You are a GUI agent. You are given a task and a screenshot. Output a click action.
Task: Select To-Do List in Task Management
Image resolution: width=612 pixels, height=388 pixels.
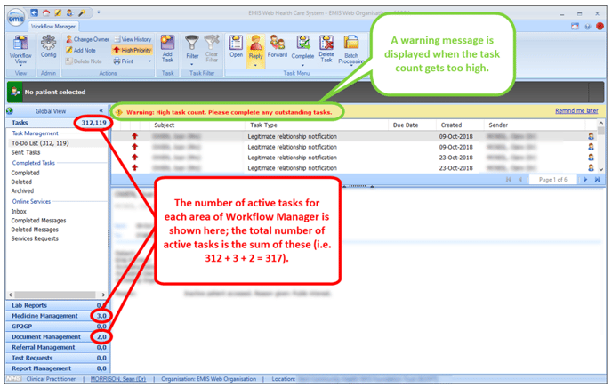40,142
